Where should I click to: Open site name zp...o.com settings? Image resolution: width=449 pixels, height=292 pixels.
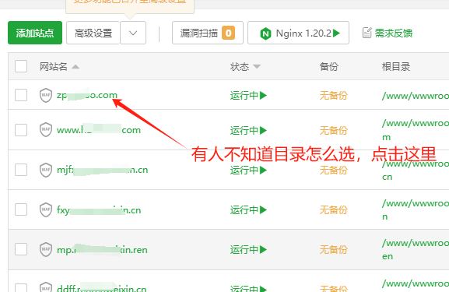click(x=87, y=95)
